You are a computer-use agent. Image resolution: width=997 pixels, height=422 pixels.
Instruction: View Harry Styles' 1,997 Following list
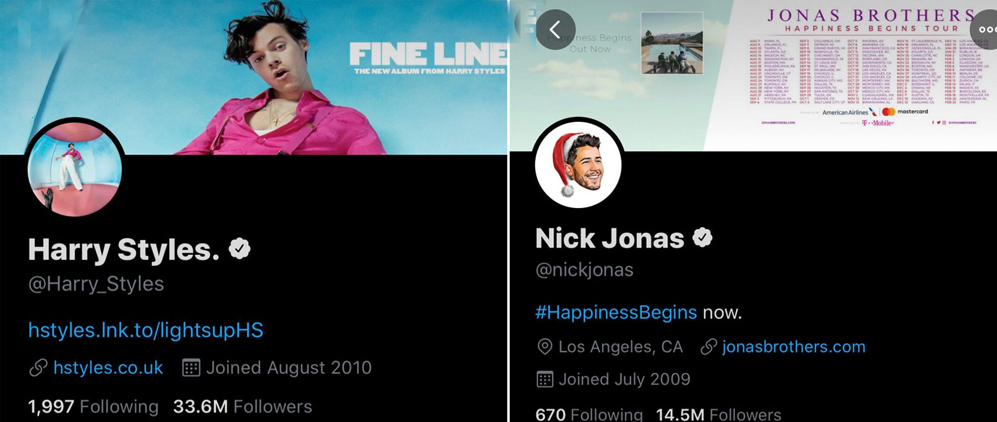94,407
